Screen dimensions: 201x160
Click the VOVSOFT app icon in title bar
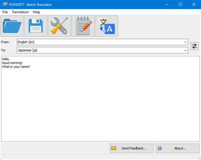point(5,4)
